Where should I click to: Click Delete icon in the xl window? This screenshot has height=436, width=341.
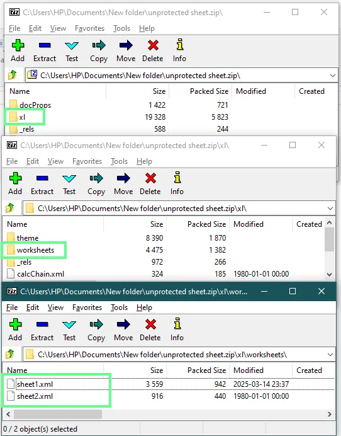[150, 178]
